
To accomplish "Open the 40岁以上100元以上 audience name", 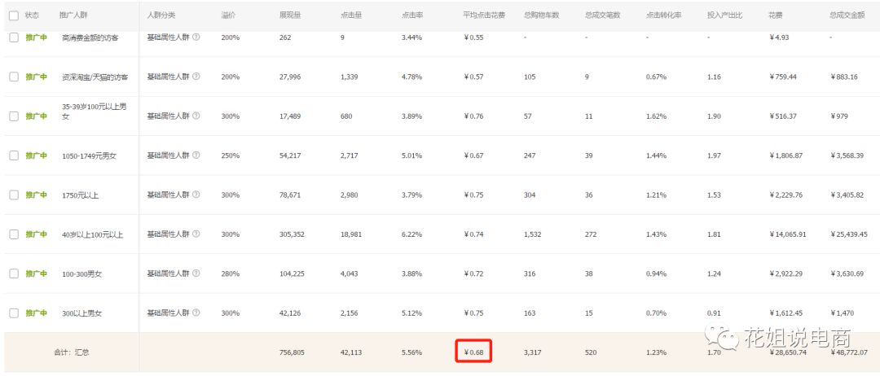I will point(92,235).
